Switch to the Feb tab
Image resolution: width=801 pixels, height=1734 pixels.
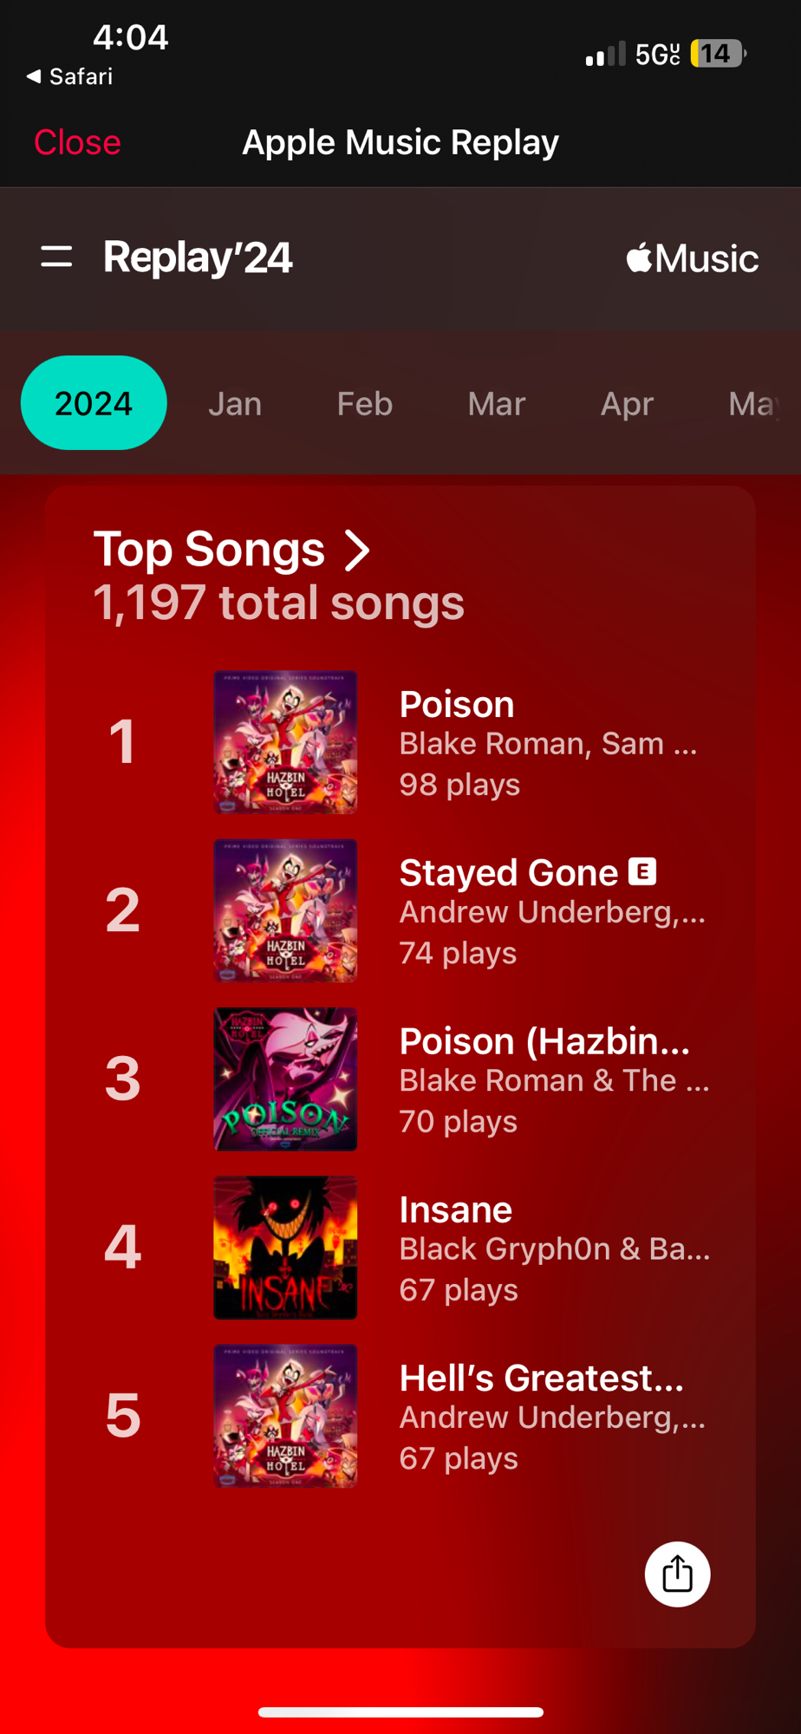(364, 404)
